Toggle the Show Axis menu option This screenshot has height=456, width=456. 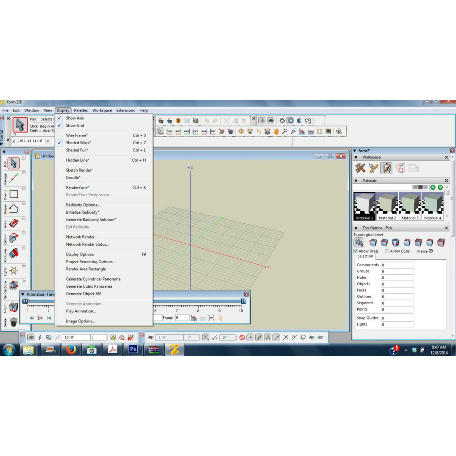click(75, 118)
